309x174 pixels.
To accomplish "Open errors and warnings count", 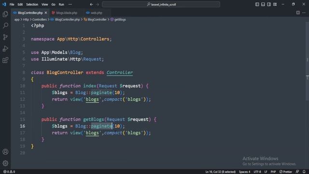I will (9, 172).
